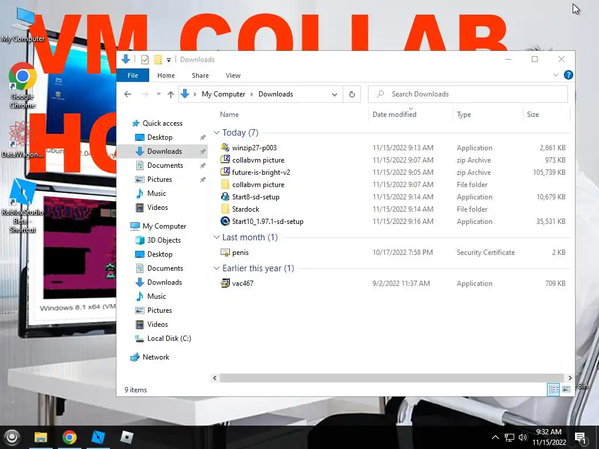Refresh the Downloads folder view
599x449 pixels.
352,94
